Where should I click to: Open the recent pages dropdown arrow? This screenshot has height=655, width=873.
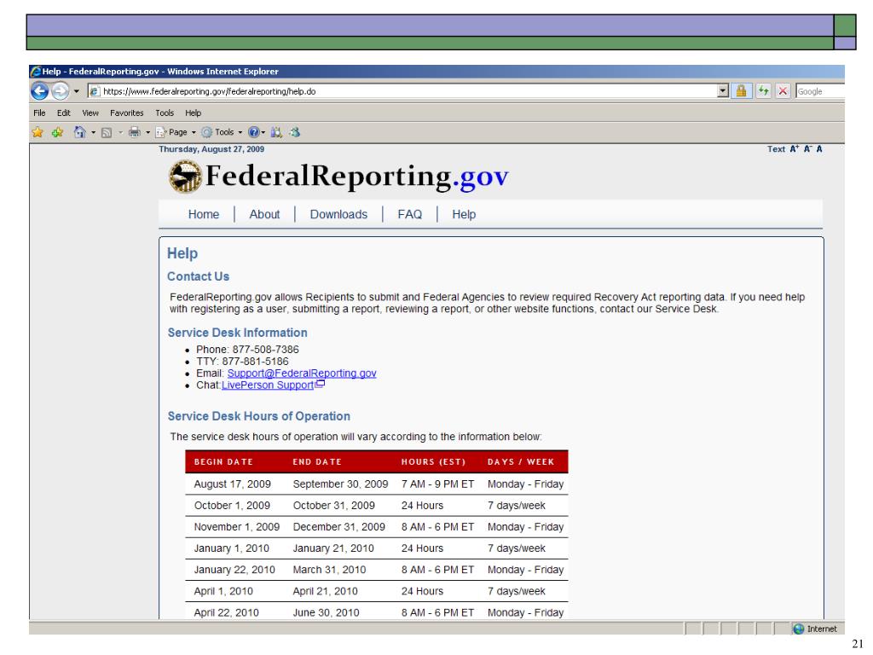click(x=76, y=91)
